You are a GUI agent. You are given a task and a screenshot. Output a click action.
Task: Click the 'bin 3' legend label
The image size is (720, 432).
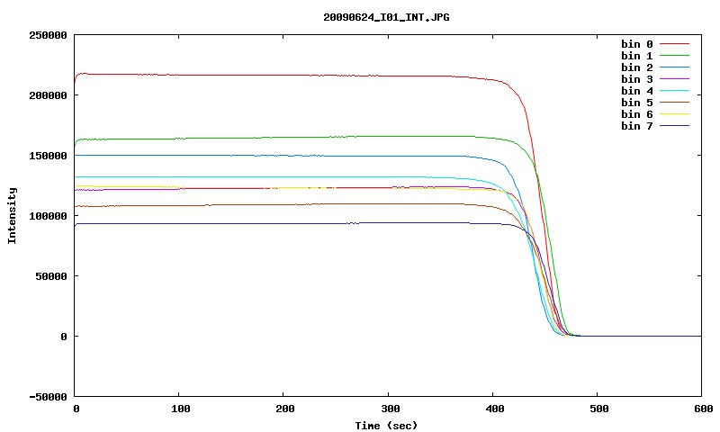click(637, 79)
